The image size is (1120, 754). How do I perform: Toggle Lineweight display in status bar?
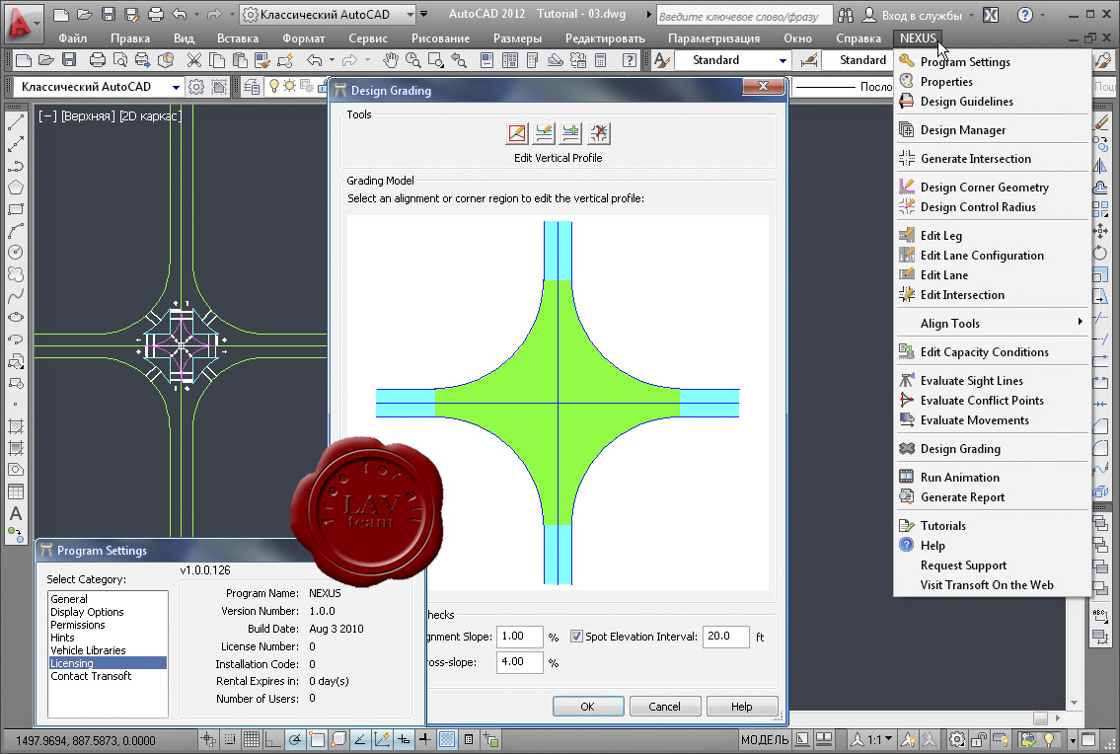(x=425, y=740)
